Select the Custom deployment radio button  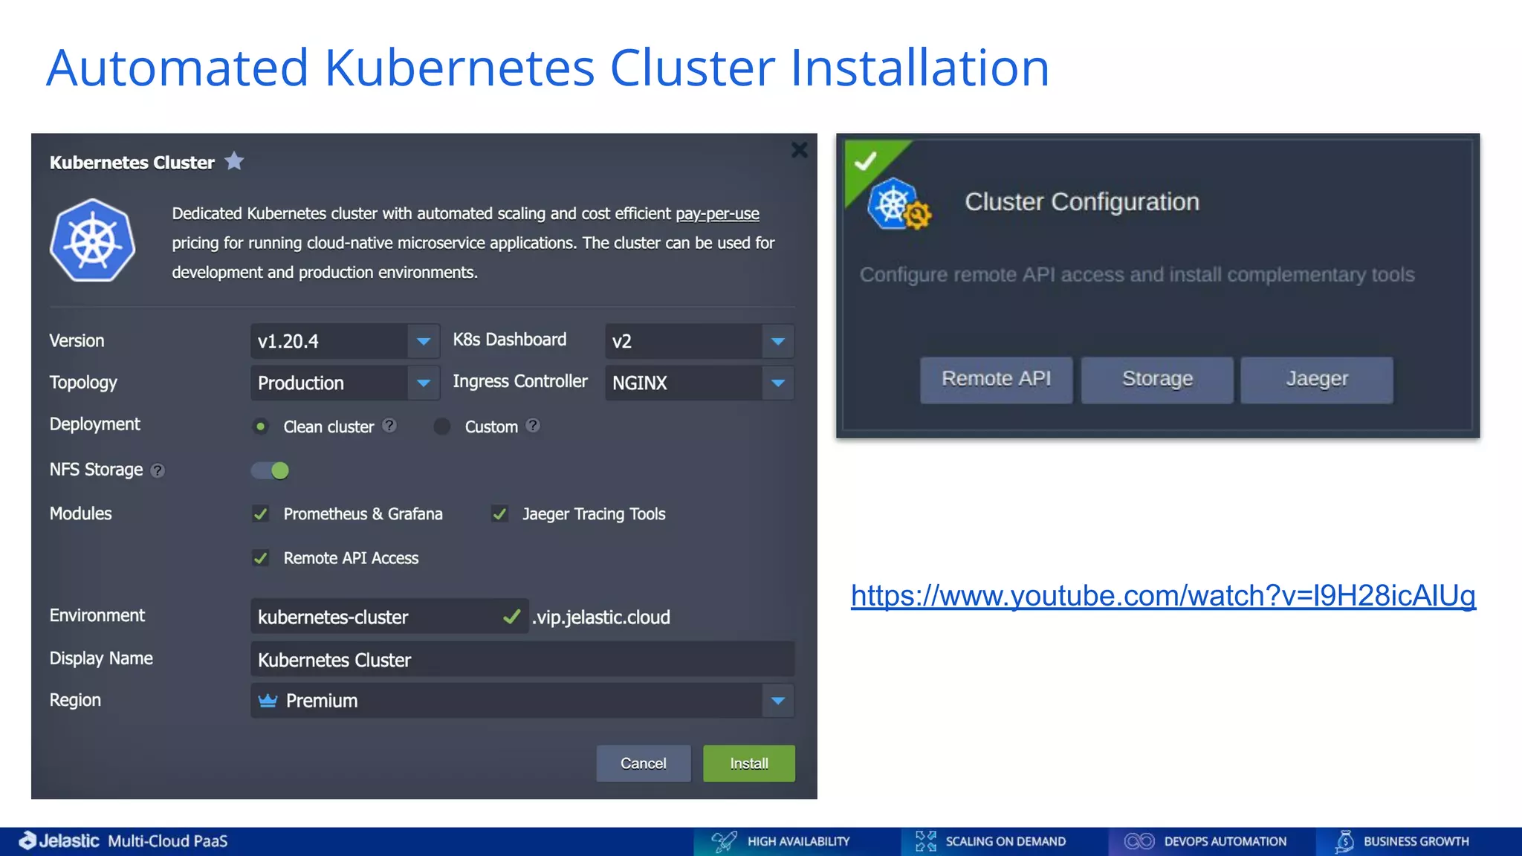pos(442,427)
